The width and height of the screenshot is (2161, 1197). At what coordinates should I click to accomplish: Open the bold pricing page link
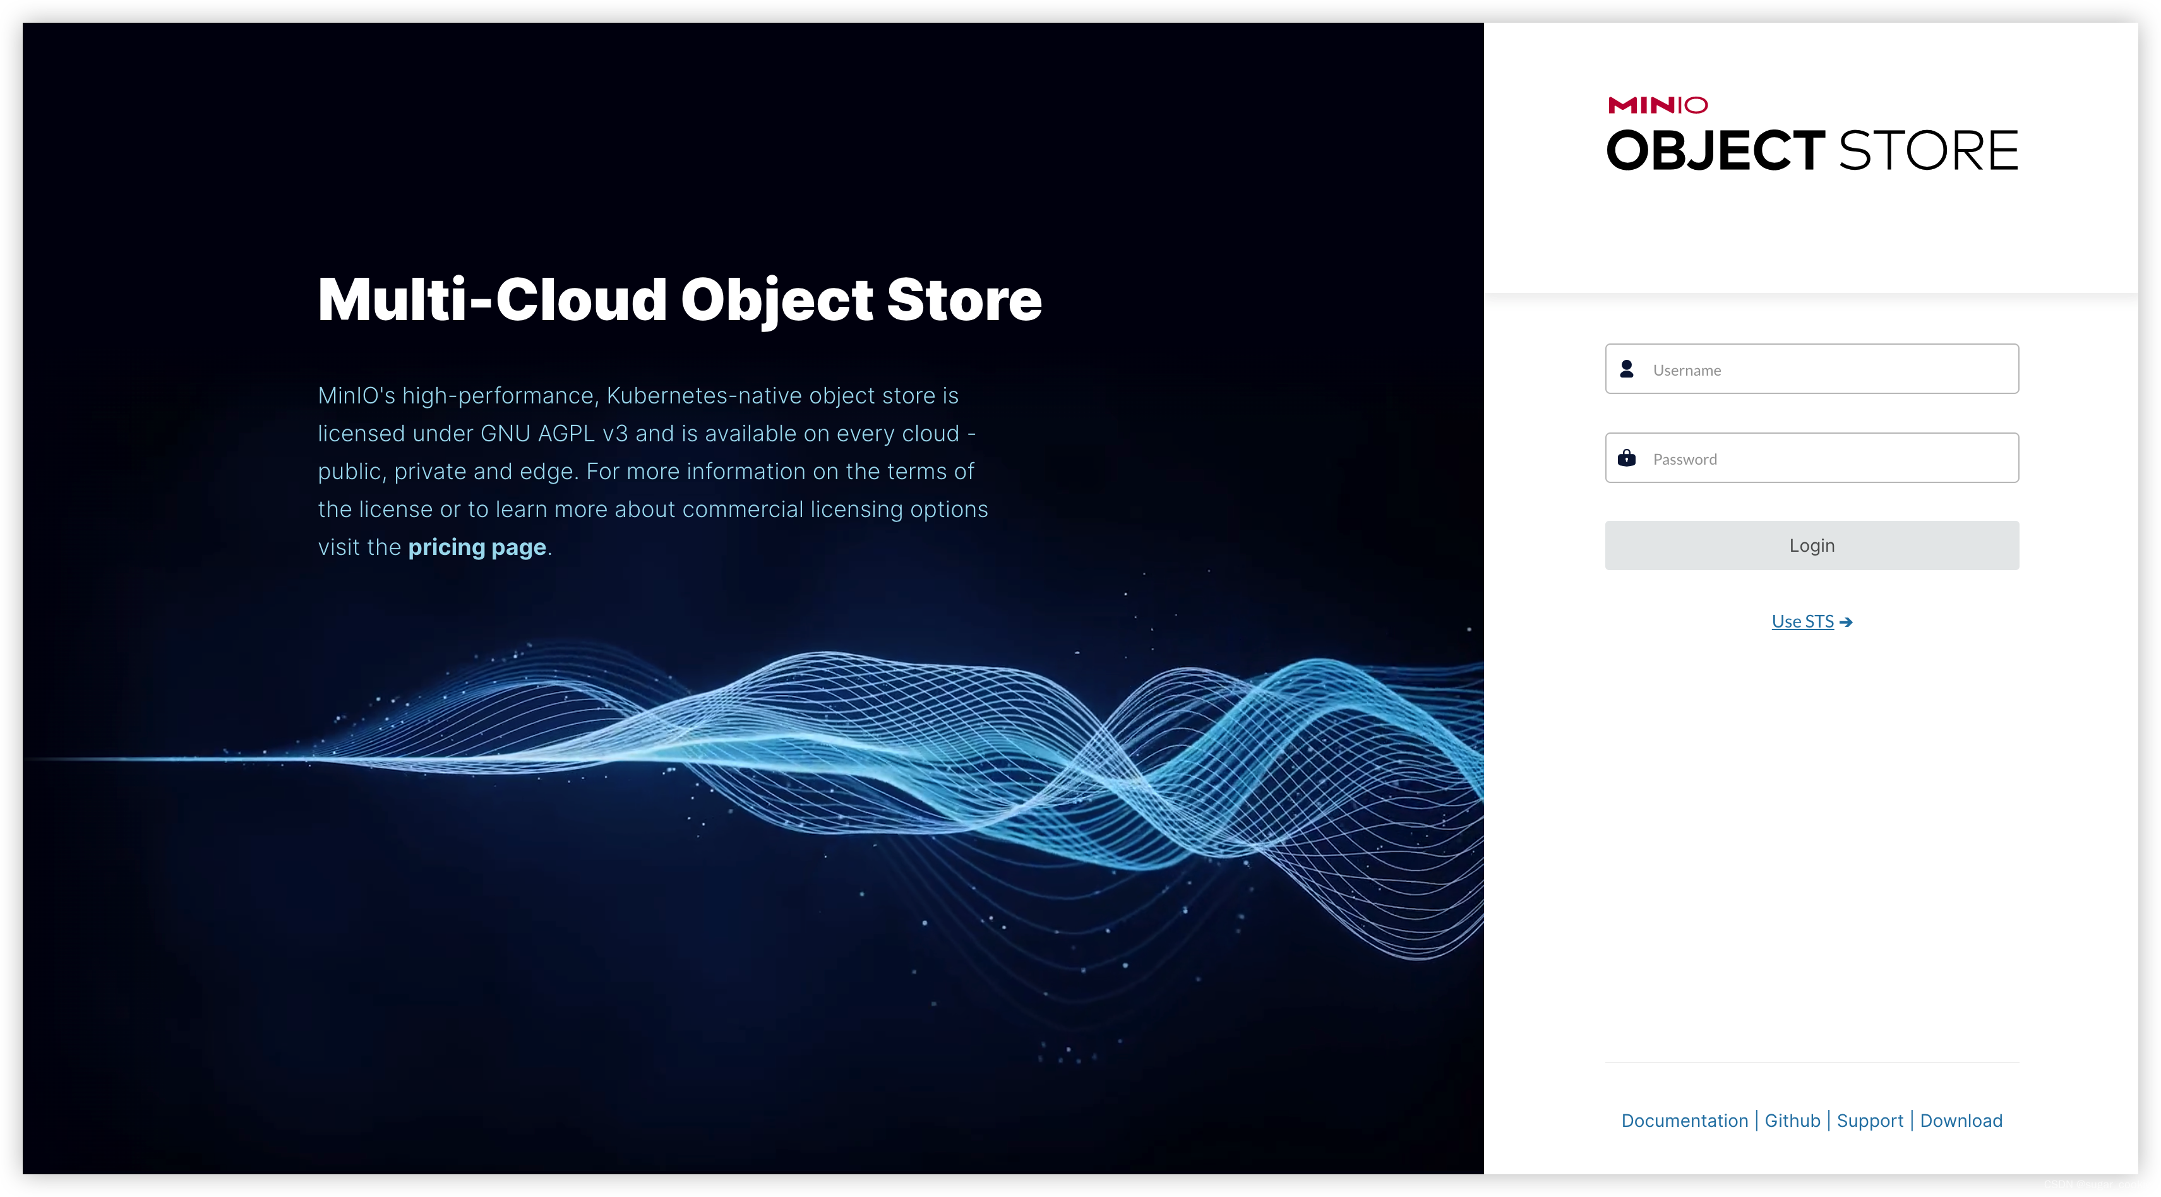pos(477,547)
